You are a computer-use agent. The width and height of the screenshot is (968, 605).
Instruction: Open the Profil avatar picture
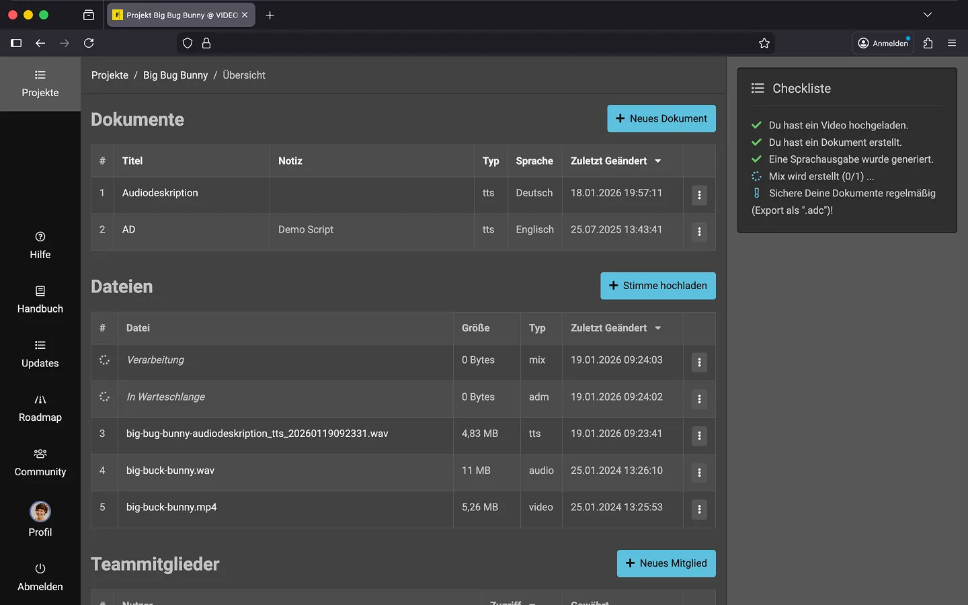pos(40,512)
